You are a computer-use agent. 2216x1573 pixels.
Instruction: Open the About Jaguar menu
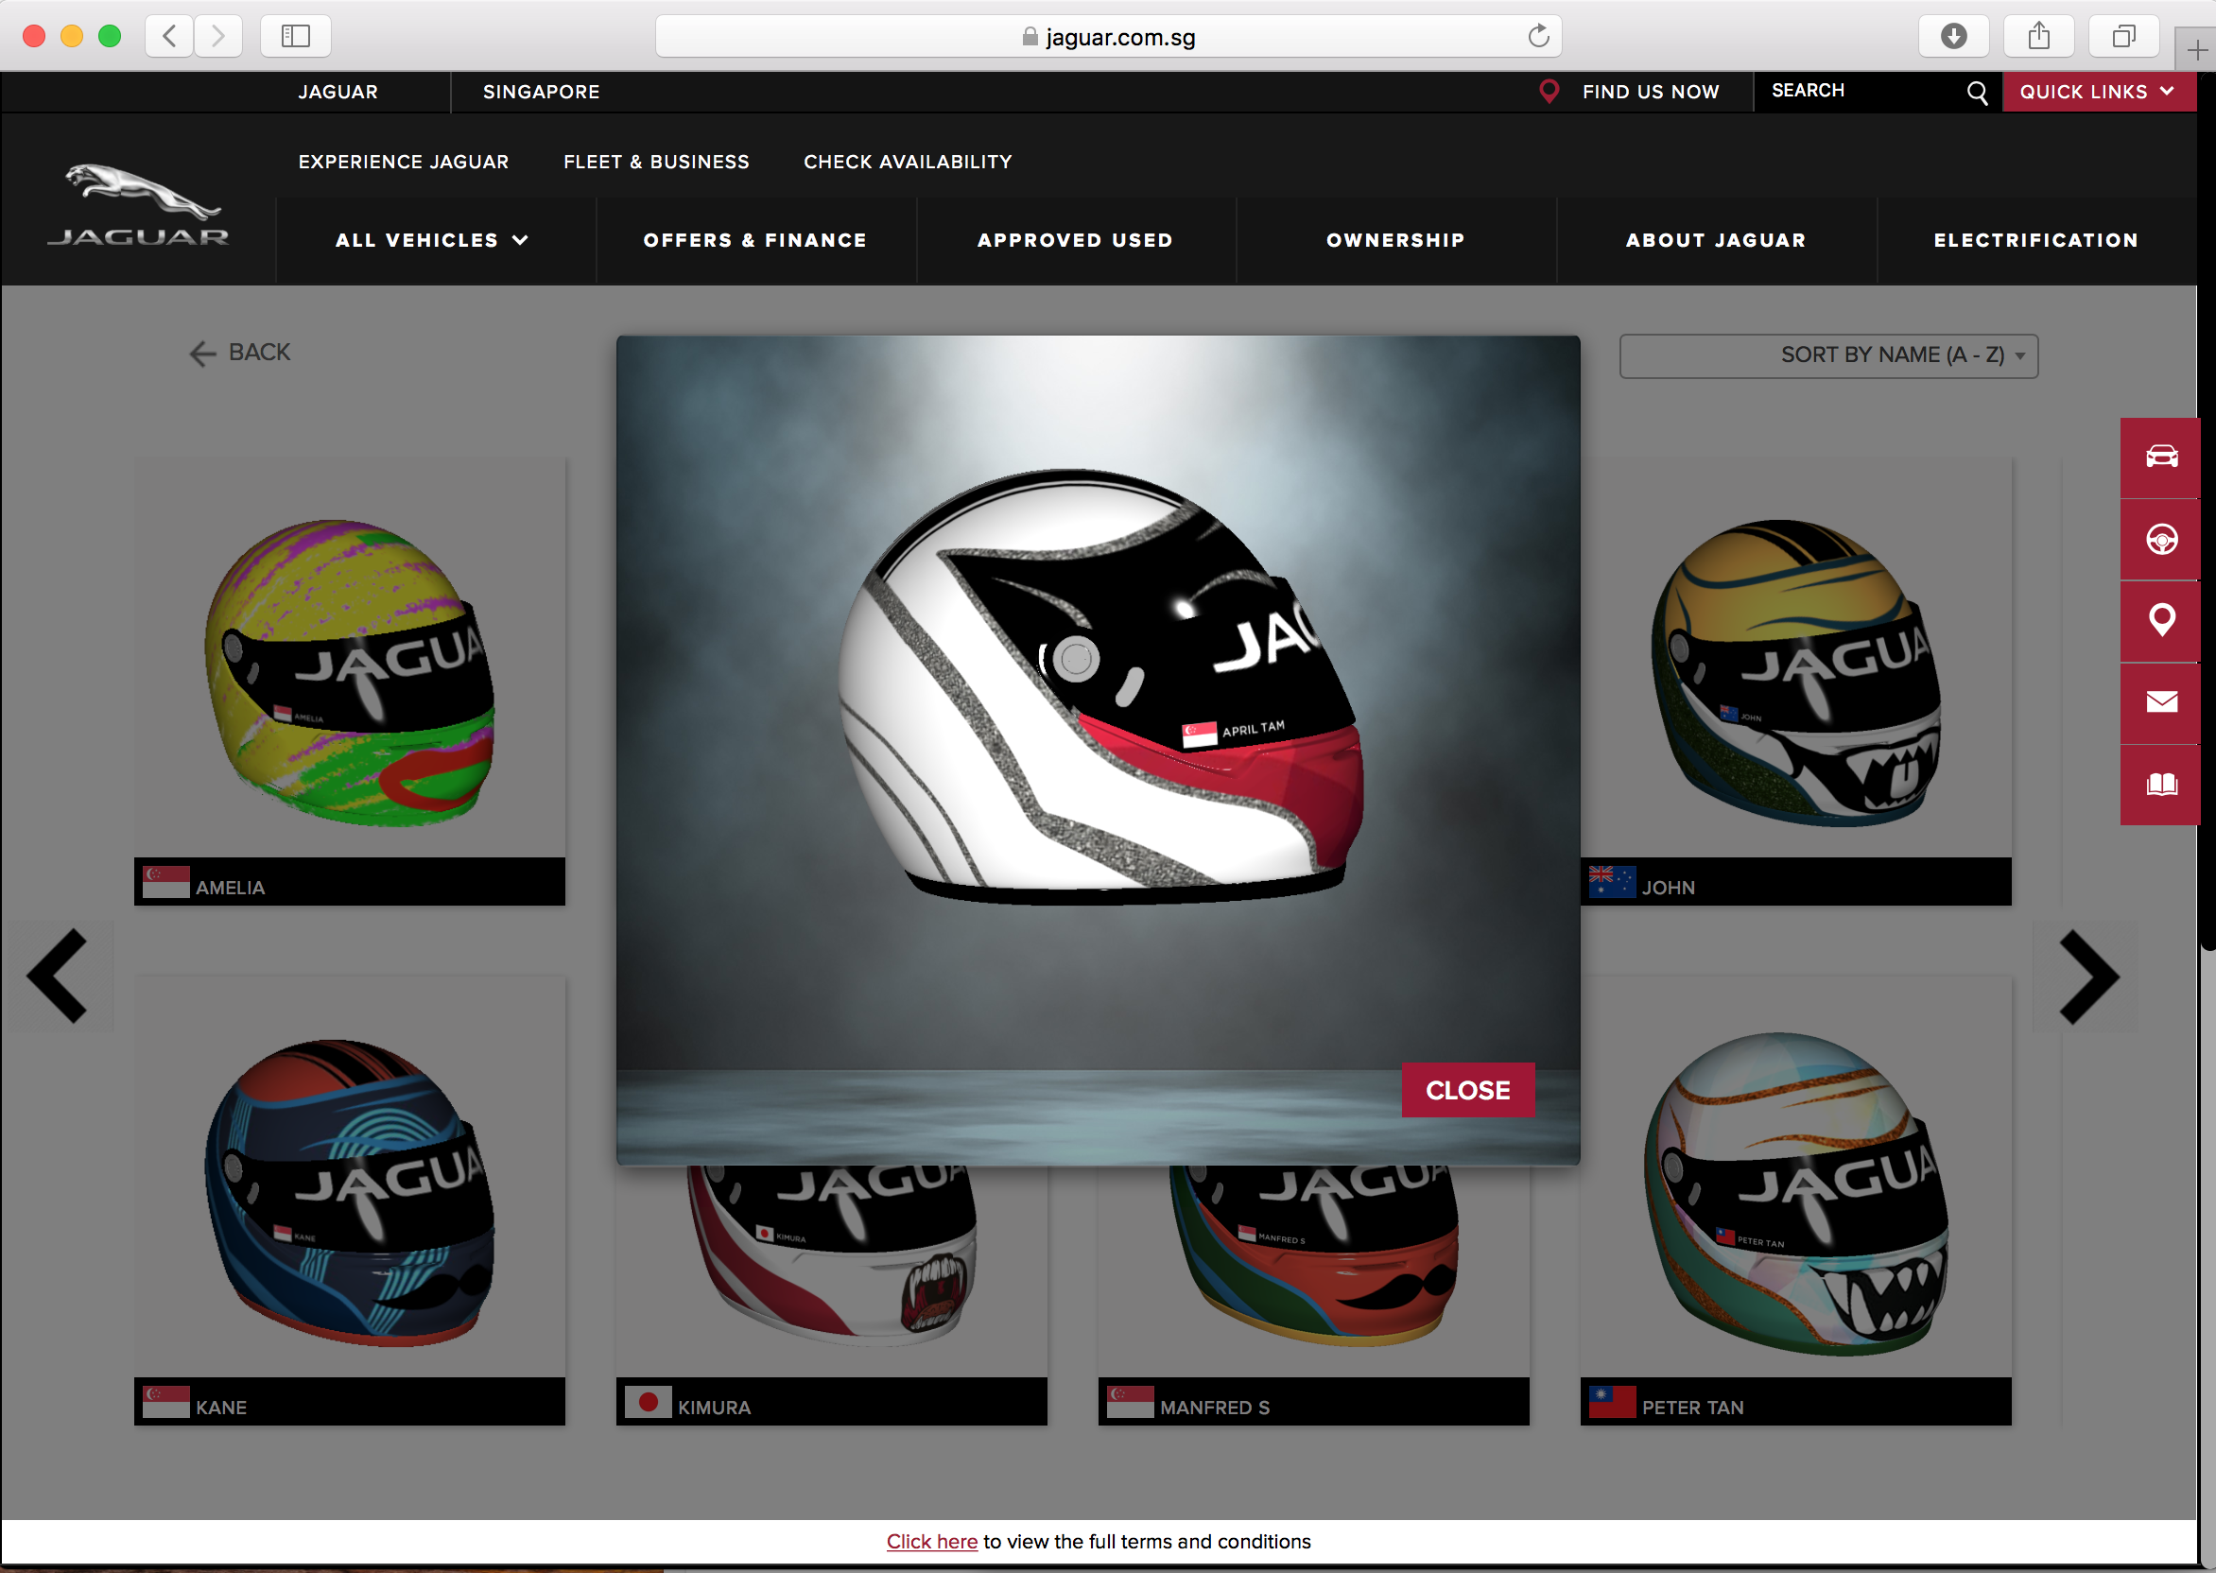tap(1715, 240)
